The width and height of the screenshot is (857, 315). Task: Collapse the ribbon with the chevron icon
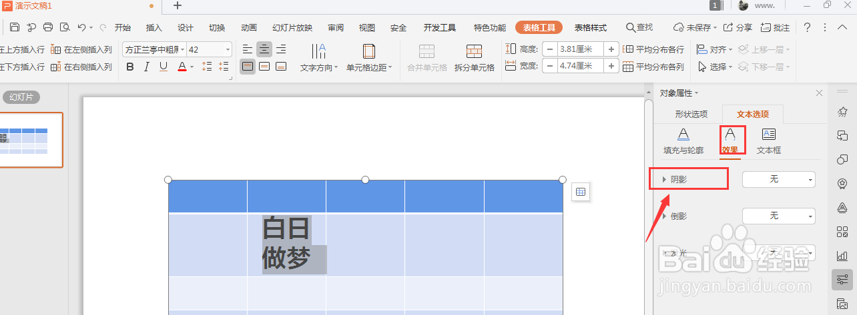[x=844, y=27]
